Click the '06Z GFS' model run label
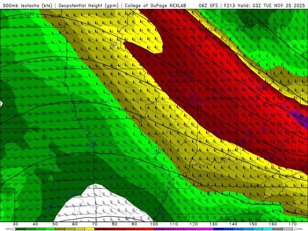 point(208,5)
